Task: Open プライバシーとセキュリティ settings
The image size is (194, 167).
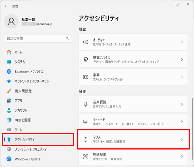Action: pyautogui.click(x=38, y=149)
